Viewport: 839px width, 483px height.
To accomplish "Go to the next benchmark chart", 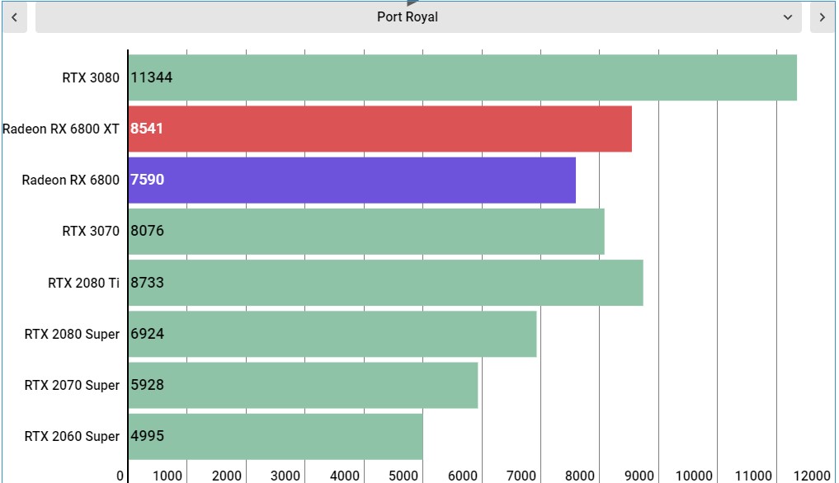I will click(x=822, y=17).
